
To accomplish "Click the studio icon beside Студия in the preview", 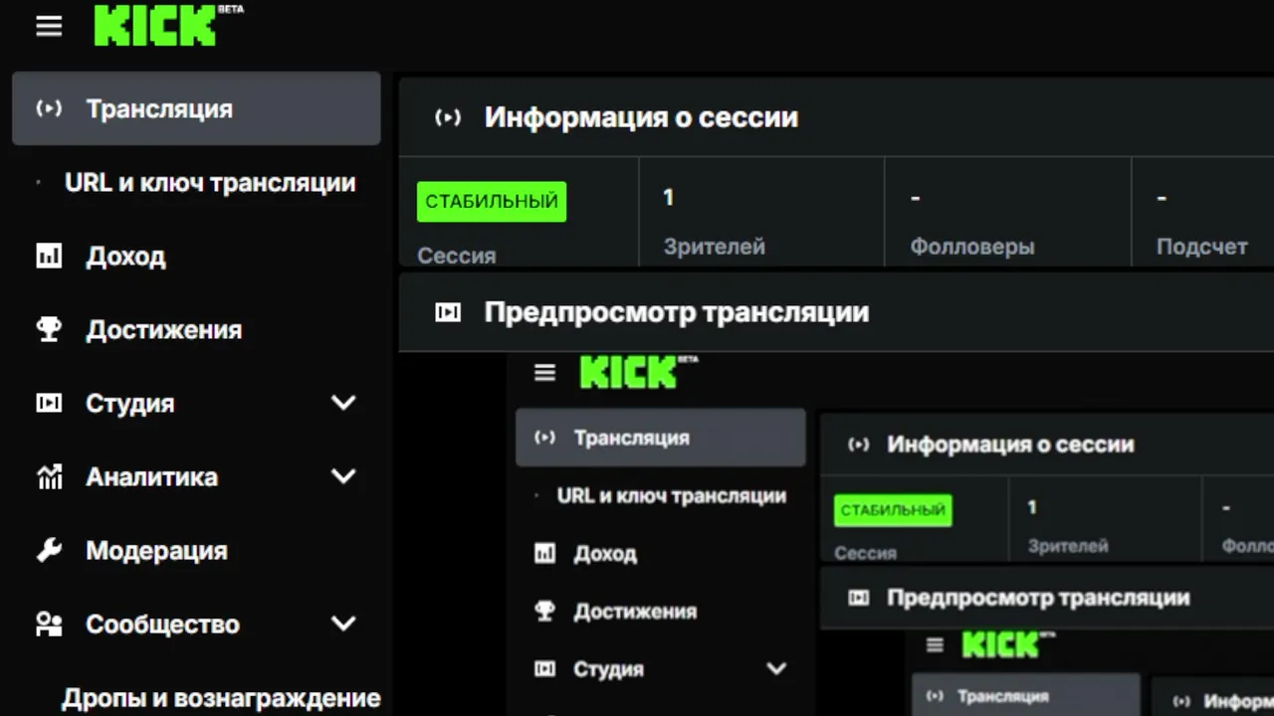I will [x=544, y=669].
